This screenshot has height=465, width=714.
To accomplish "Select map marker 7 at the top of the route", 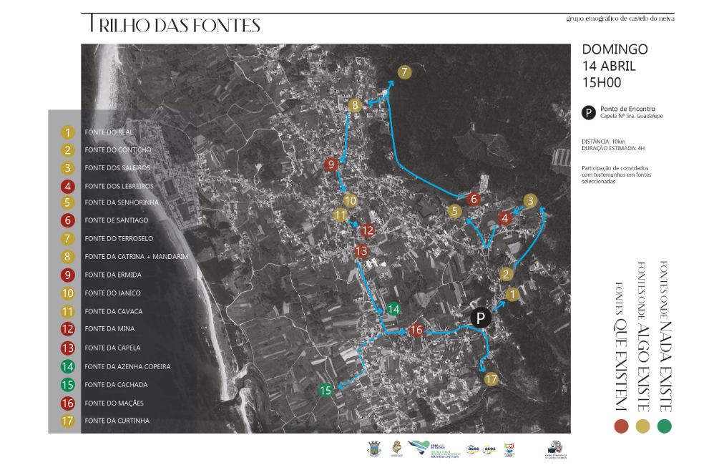I will [x=404, y=72].
